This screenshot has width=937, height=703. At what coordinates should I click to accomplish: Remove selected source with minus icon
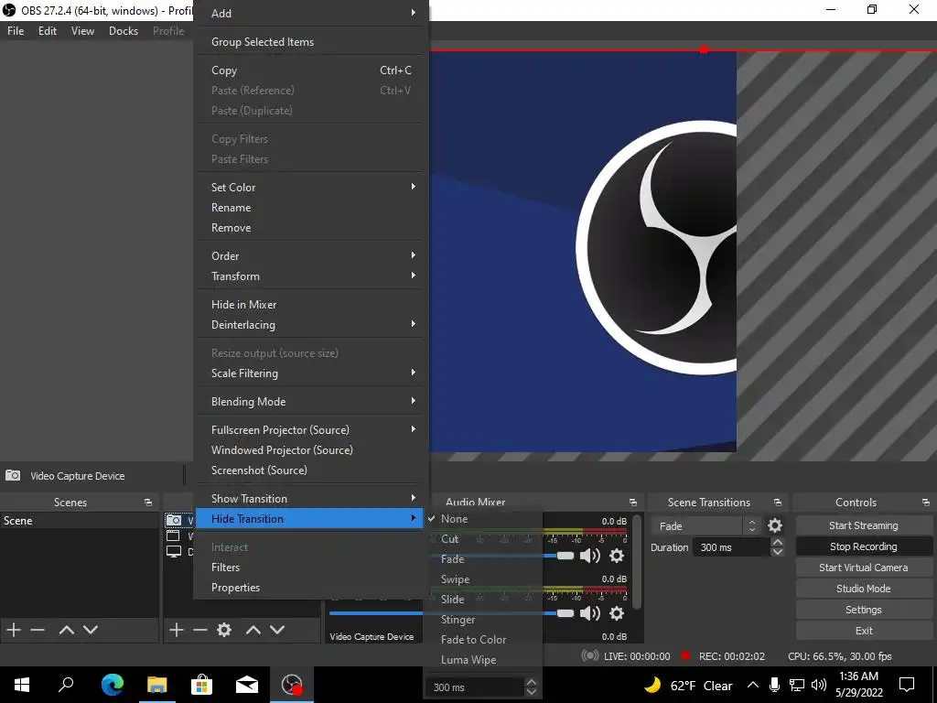tap(200, 630)
